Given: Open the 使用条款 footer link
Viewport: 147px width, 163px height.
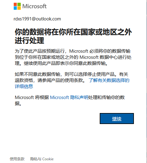Looking at the screenshot, I should click(17, 159).
